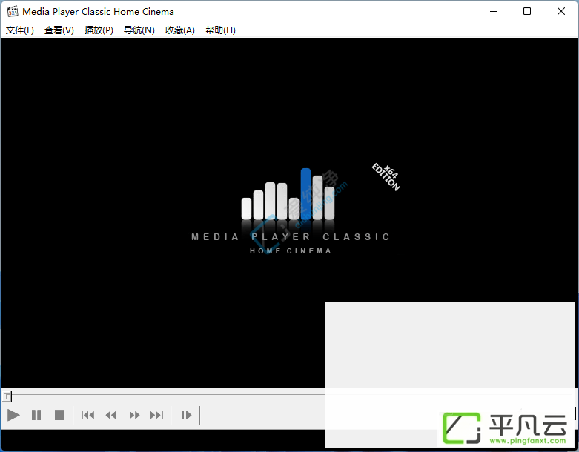Stop playback using the square icon
The height and width of the screenshot is (452, 579).
59,415
